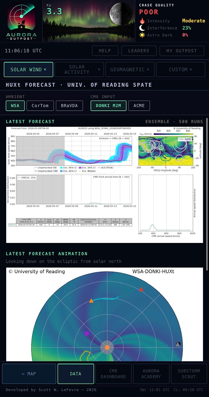Click the Developed by Scott W. LeFevre footer
The image size is (209, 397).
pos(51,390)
